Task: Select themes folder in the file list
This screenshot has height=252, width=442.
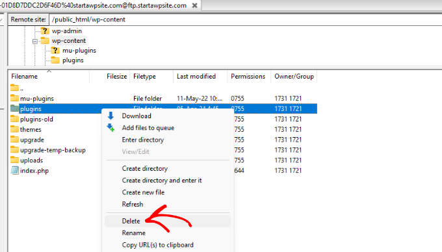Action: [x=31, y=129]
